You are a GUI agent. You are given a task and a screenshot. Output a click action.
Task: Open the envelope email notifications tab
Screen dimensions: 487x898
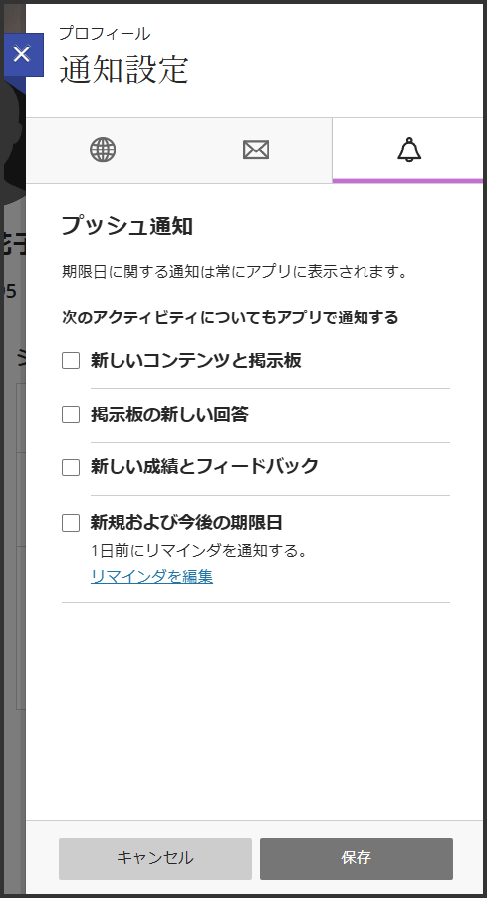click(x=256, y=150)
